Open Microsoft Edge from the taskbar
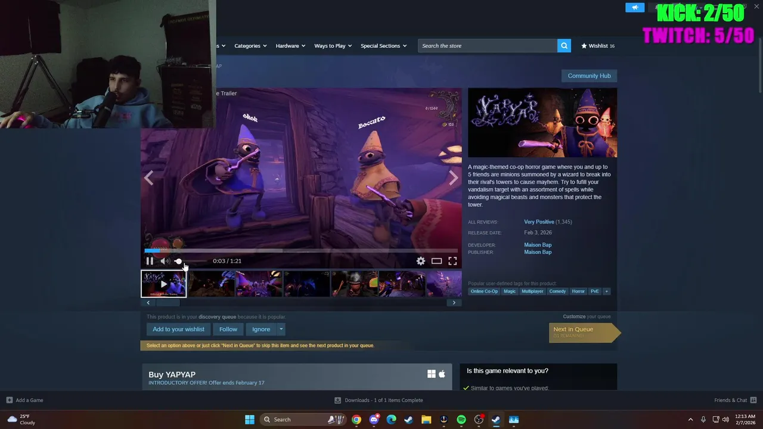Image resolution: width=763 pixels, height=429 pixels. click(391, 419)
